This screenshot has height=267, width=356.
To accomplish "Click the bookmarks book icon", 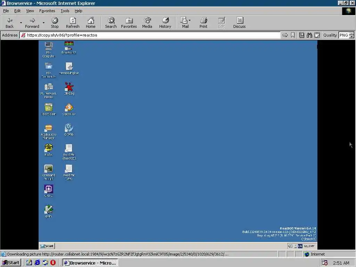I will tap(302, 35).
